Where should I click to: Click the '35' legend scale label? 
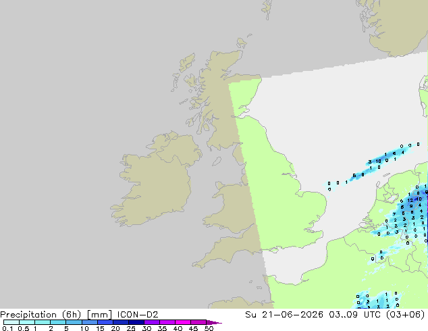click(162, 328)
